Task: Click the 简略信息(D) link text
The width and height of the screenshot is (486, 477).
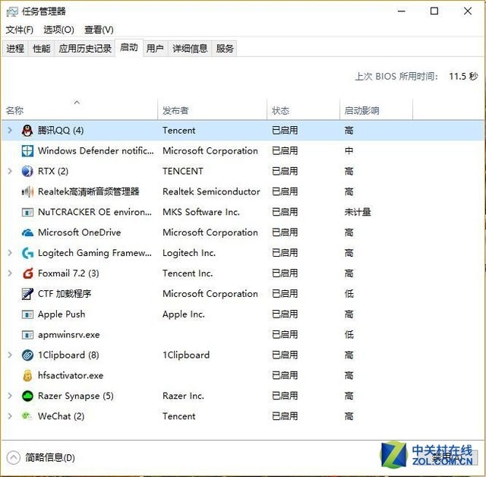Action: click(x=50, y=458)
